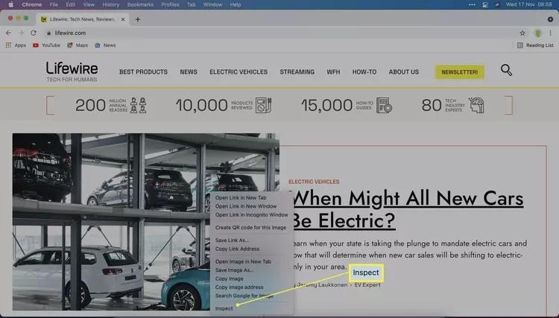Choose Save Link As
Screen dimensions: 559x318
tap(232, 241)
